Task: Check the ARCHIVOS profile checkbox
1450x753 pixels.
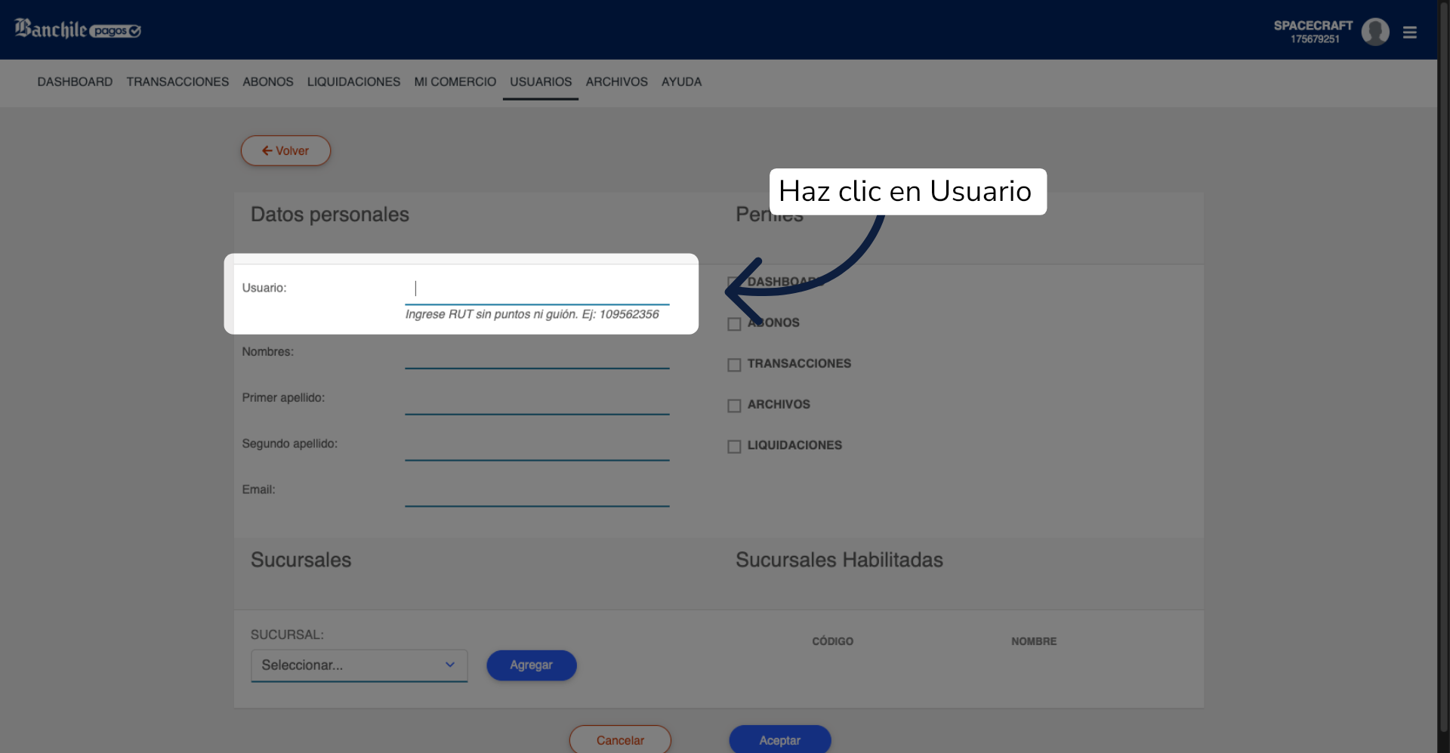Action: [x=734, y=406]
